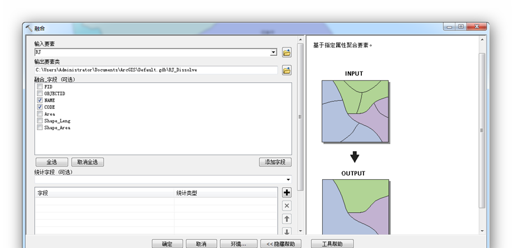
Task: Check the FID field checkbox
Action: [x=40, y=87]
